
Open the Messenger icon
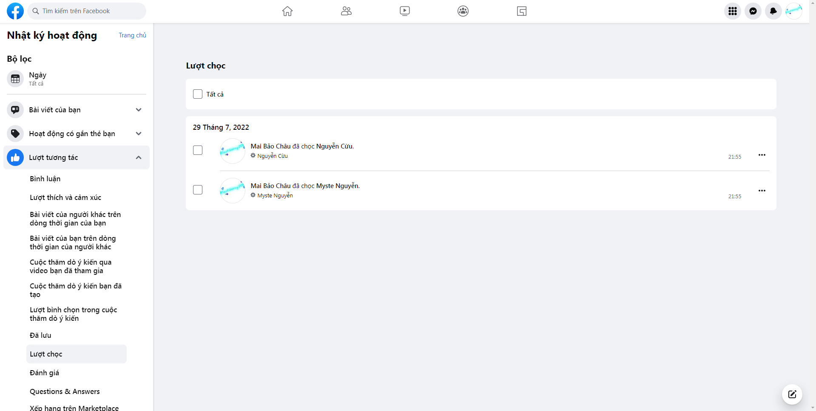(753, 11)
